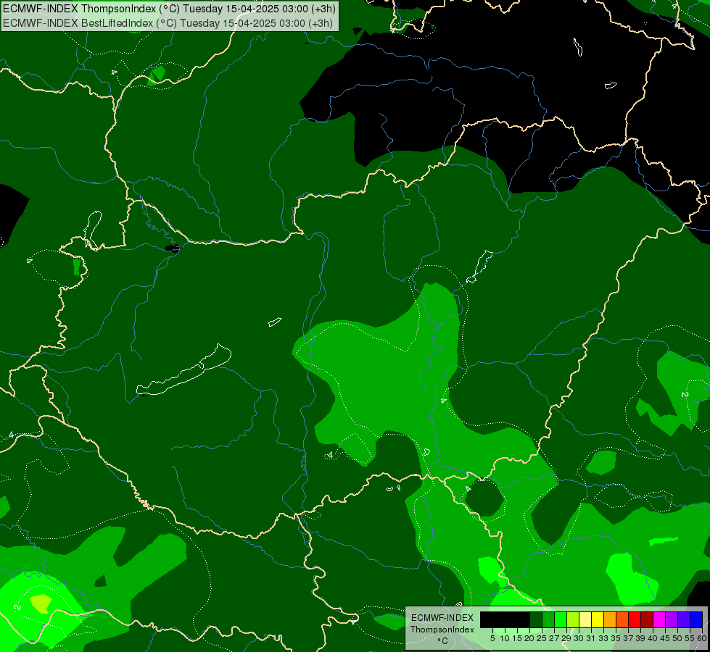Click the legend tick label '35'

[616, 638]
